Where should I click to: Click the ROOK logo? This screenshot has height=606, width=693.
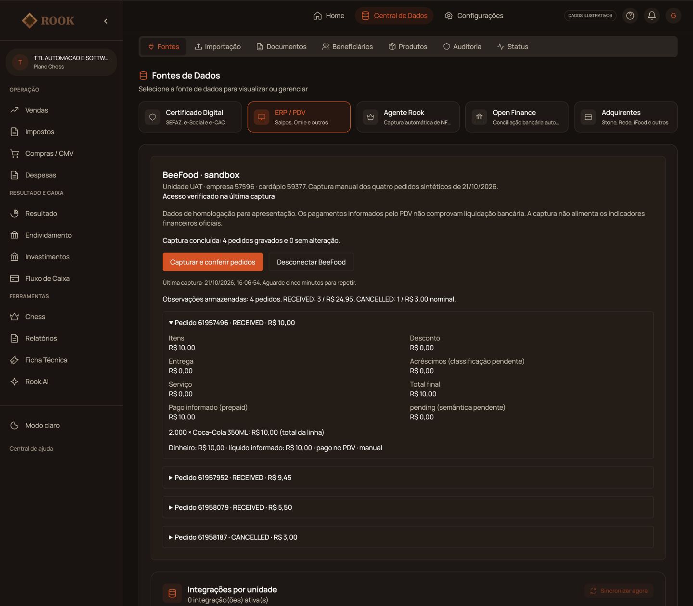[48, 21]
